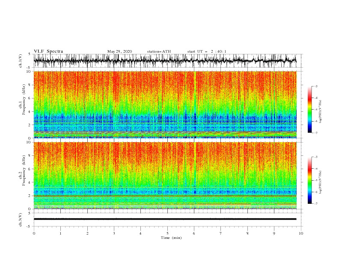Image resolution: width=339 pixels, height=262 pixels.
Task: Click the time axis tick '2'
Action: (x=87, y=233)
